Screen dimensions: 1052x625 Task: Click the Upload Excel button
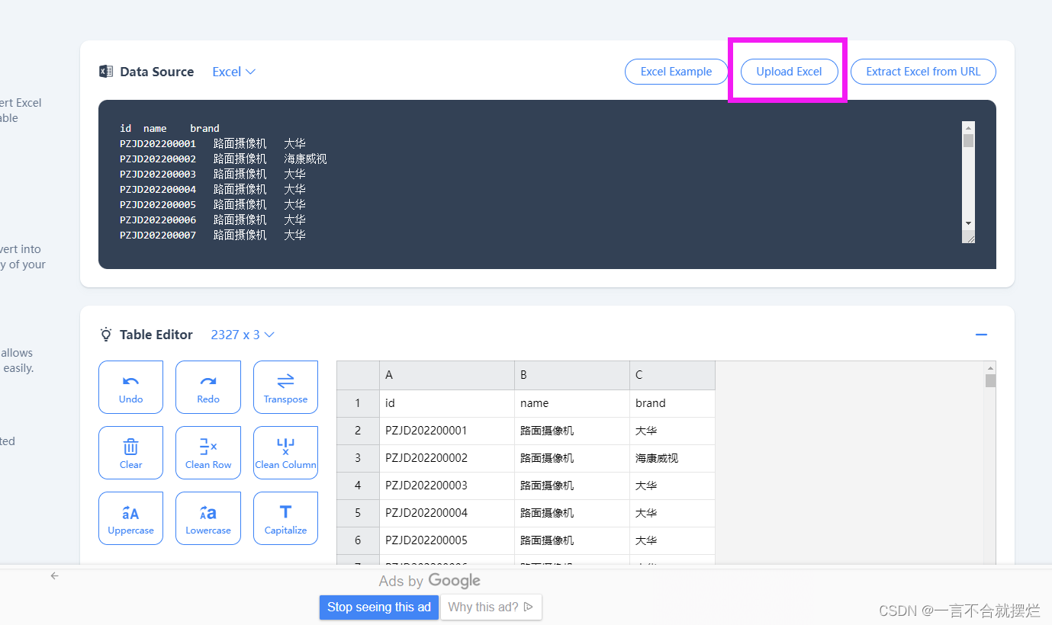[x=789, y=71]
